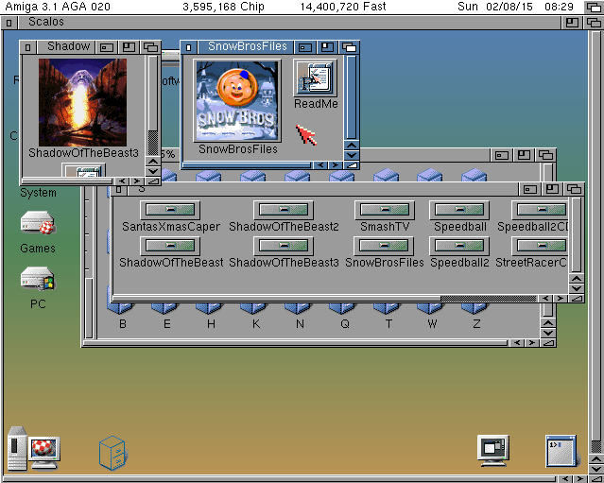Screen dimensions: 604x483
Task: Open the K letter drawer
Action: pyautogui.click(x=254, y=308)
